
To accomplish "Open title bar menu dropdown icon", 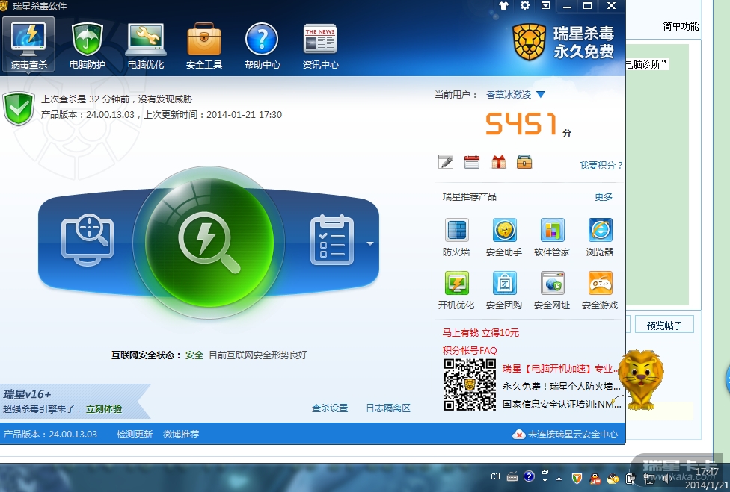I will (546, 5).
